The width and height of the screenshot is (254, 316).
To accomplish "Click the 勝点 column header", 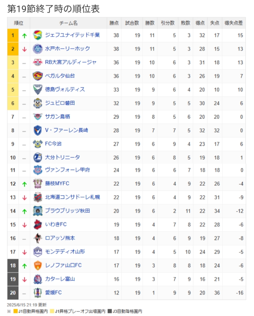I will pyautogui.click(x=114, y=23).
